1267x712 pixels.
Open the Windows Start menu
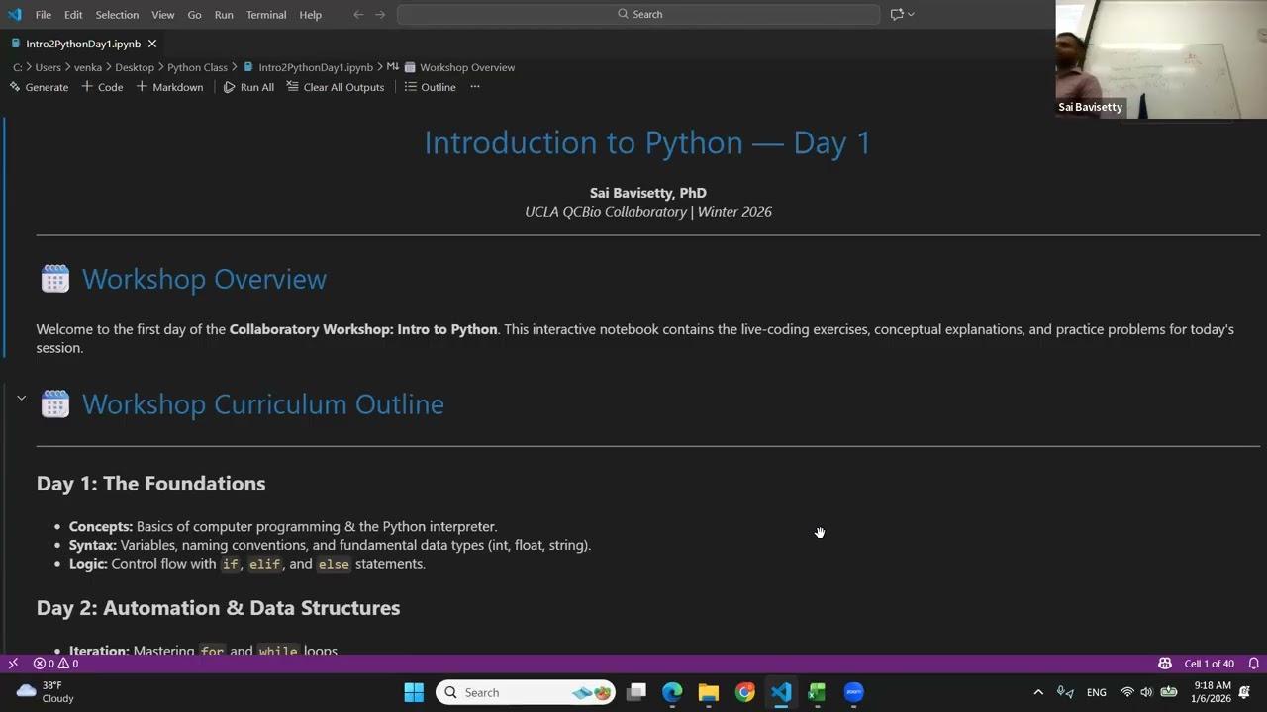pyautogui.click(x=414, y=692)
